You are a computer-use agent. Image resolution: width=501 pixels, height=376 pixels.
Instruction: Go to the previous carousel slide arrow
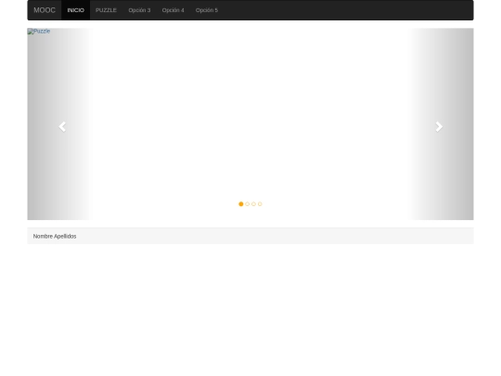coord(62,127)
